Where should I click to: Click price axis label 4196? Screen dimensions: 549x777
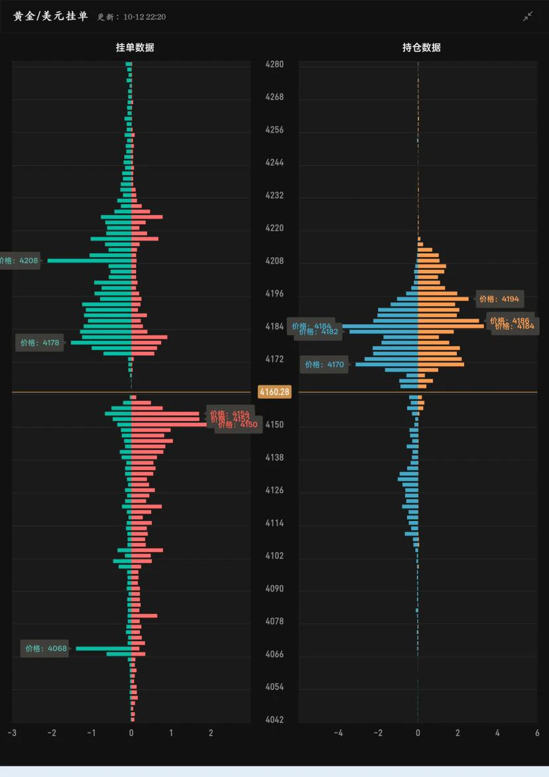click(x=274, y=293)
